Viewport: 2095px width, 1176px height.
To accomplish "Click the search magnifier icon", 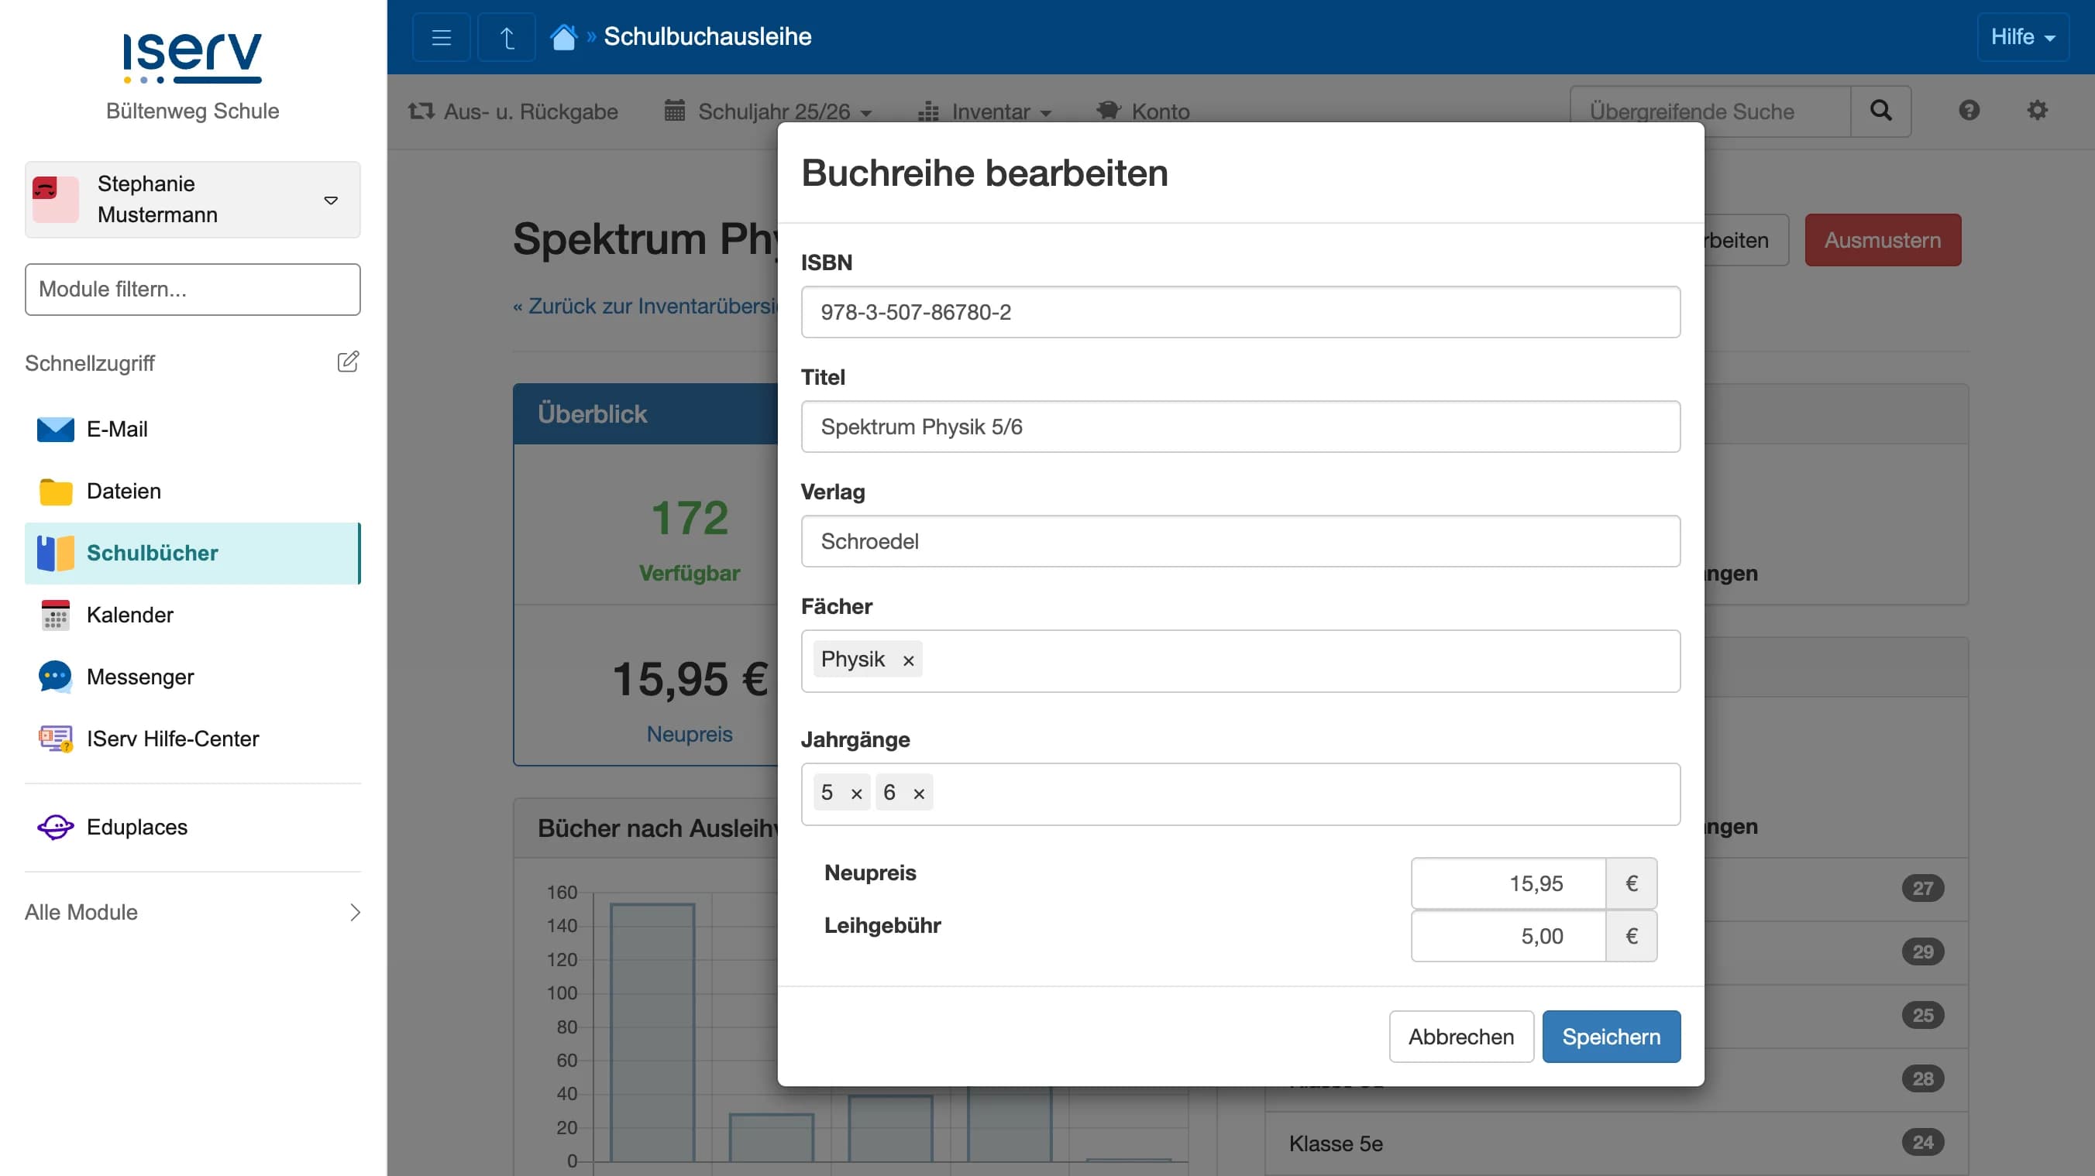I will click(x=1880, y=111).
